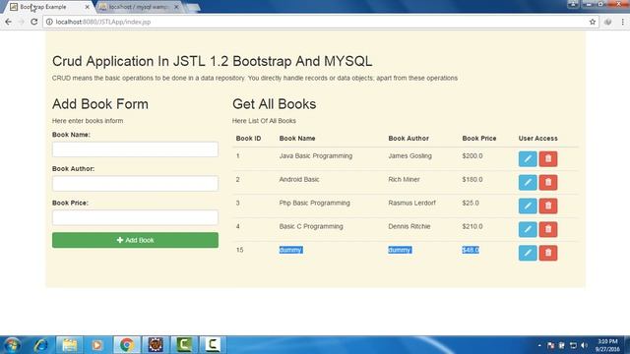Click the Java Basic Programming cell

pyautogui.click(x=316, y=155)
